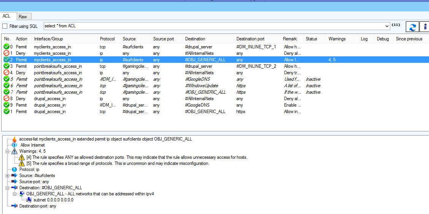Select the Inactive status of #GoogleDNS row 5
This screenshot has width=429, height=214.
(313, 79)
